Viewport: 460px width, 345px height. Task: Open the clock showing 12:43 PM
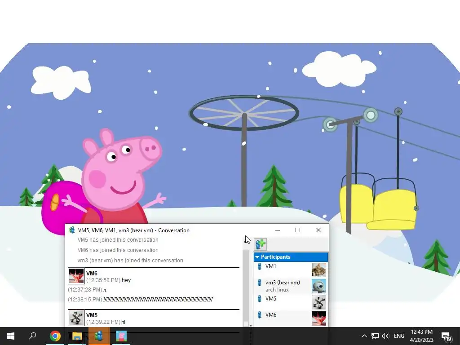(421, 336)
